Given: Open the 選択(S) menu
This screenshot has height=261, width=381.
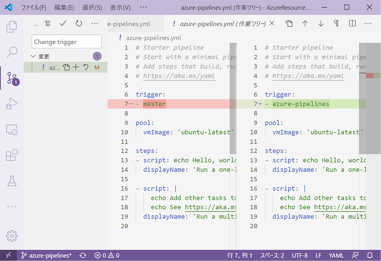Looking at the screenshot, I should point(92,8).
